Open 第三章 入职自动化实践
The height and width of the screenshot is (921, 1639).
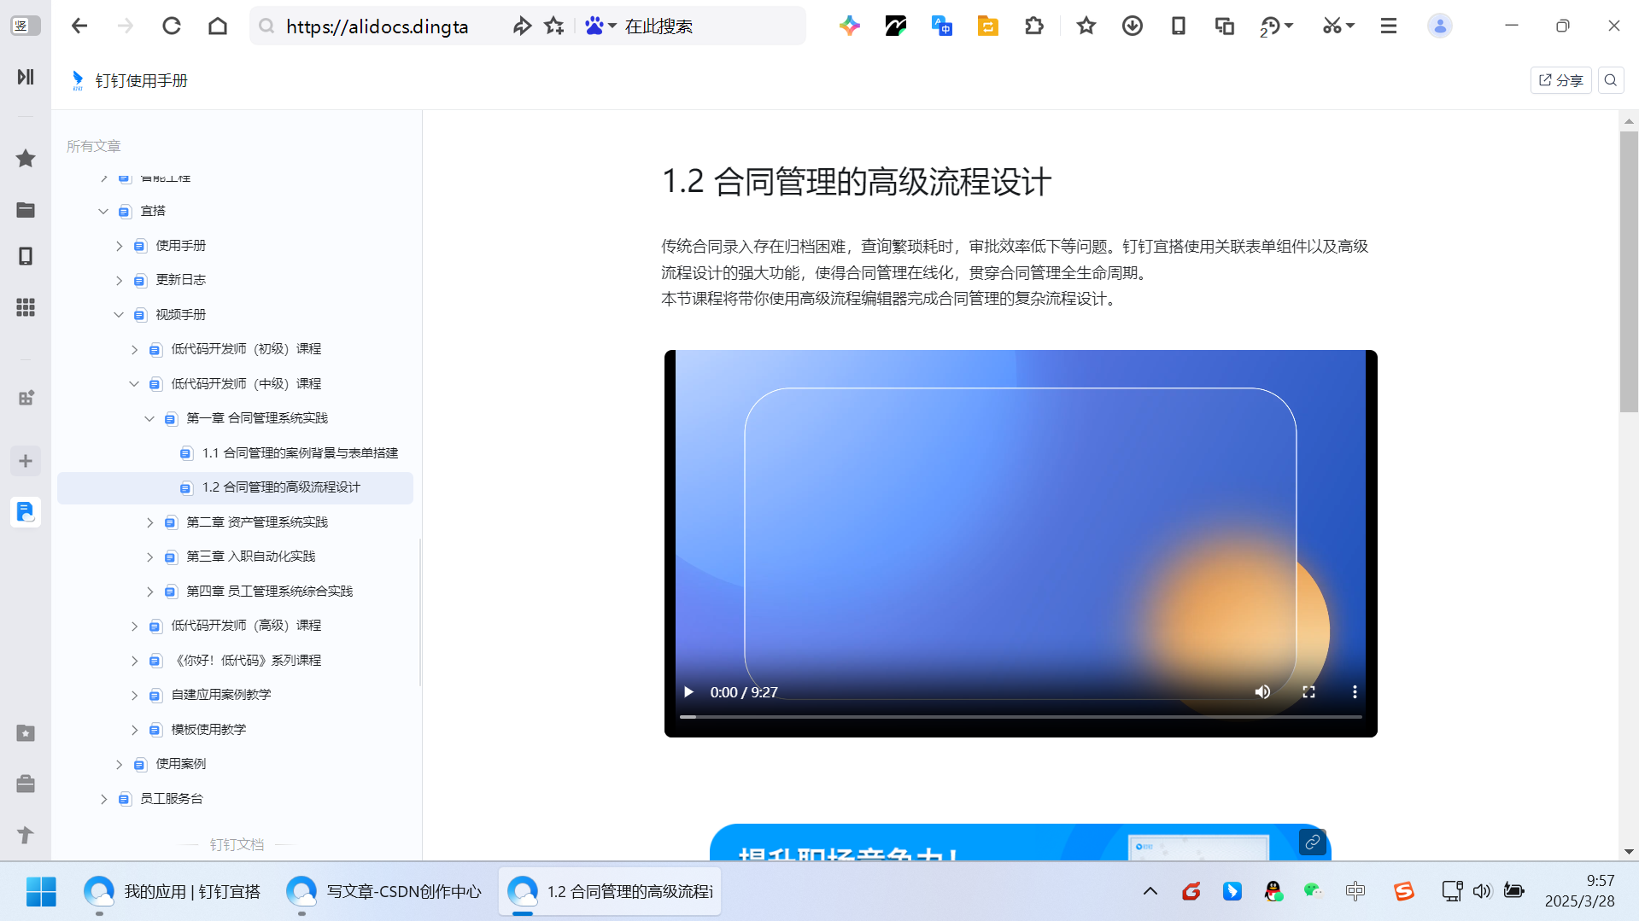[x=251, y=556]
